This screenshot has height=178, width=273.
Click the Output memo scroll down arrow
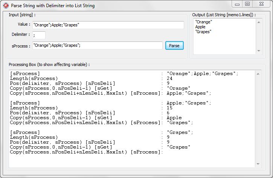point(259,51)
